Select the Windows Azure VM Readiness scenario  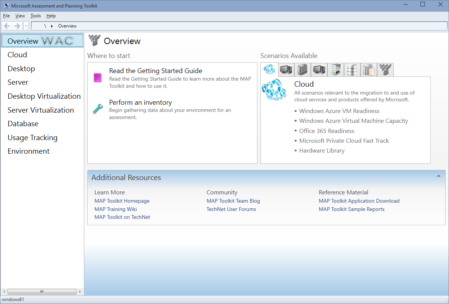[x=339, y=111]
